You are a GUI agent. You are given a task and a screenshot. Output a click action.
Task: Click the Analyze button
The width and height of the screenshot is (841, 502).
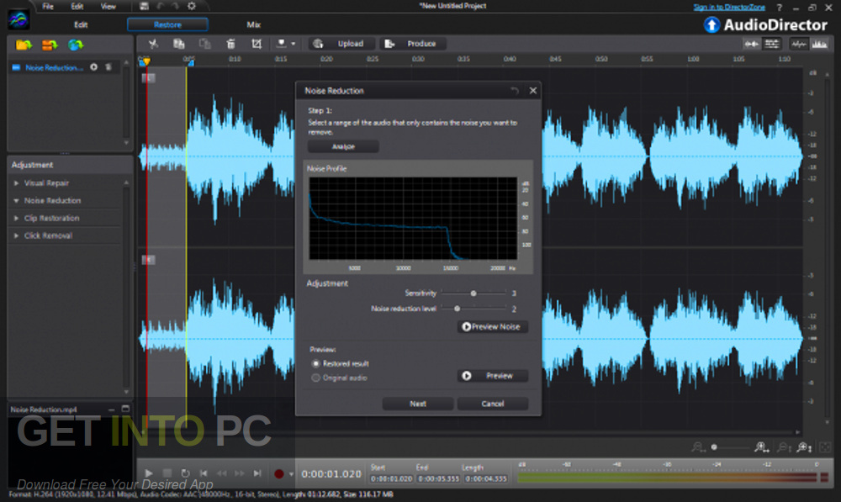(x=343, y=146)
